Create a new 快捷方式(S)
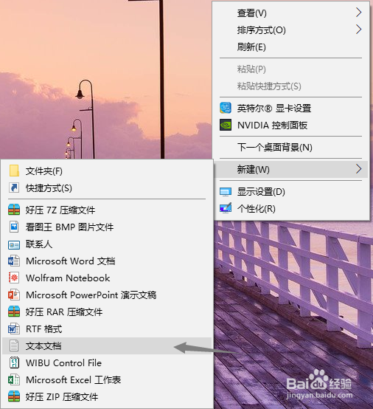This screenshot has height=409, width=373. [x=107, y=188]
